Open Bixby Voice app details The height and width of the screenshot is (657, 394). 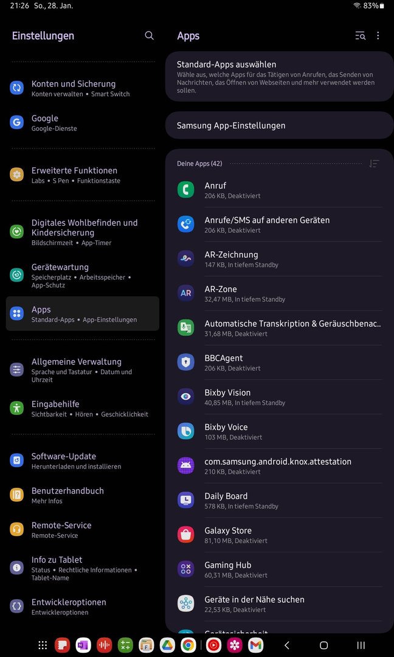[279, 431]
